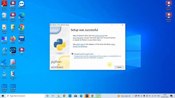Open Cortana circle on taskbar

47,96
